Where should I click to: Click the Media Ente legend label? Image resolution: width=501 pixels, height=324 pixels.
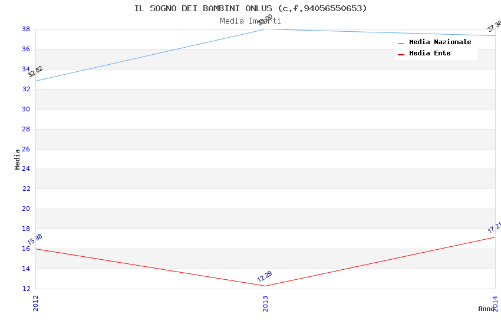coord(430,53)
